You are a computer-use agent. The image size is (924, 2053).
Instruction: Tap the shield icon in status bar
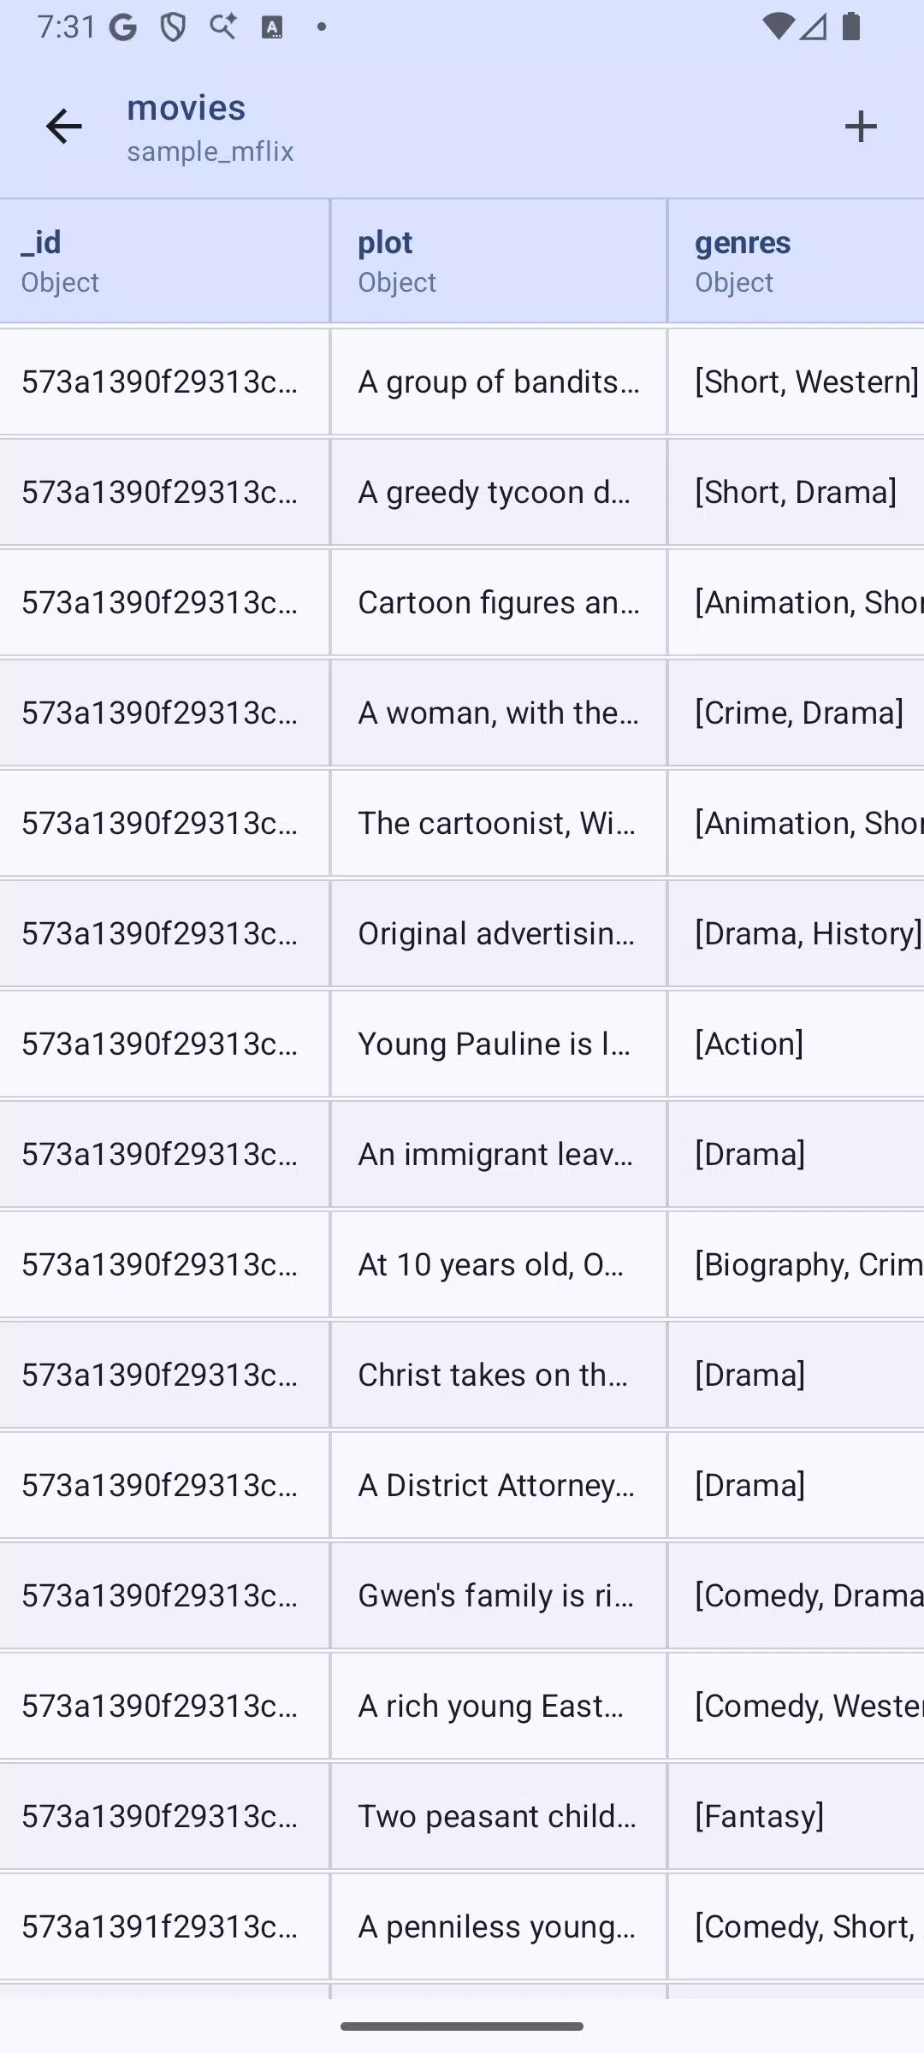click(174, 27)
